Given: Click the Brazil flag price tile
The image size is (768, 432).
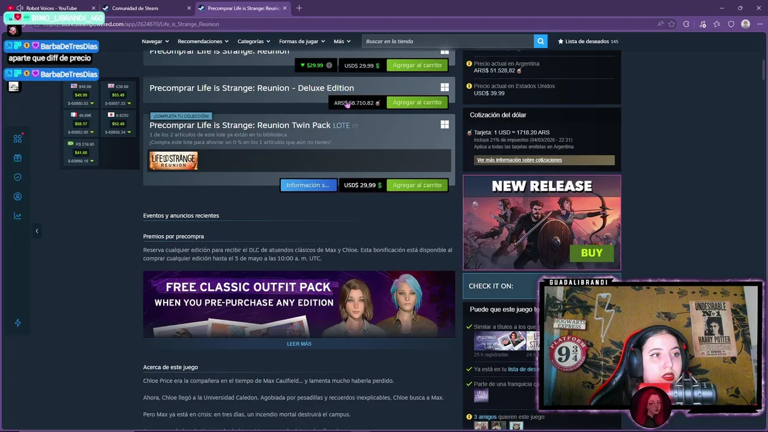Looking at the screenshot, I should (x=81, y=152).
